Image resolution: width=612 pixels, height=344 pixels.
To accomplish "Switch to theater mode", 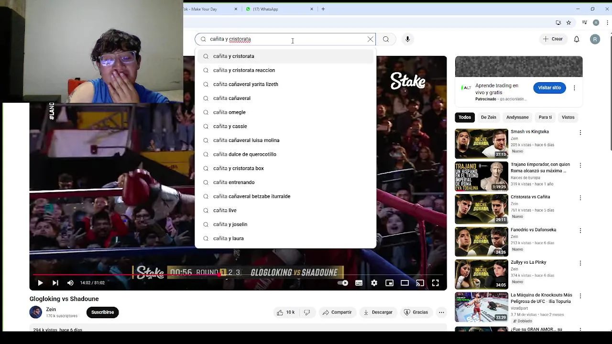I will pos(404,283).
